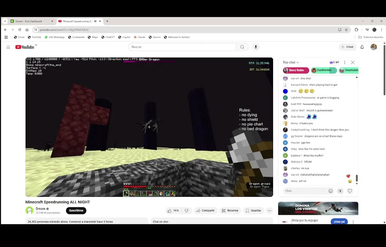Install or cast icon in address bar
The image size is (386, 247).
point(340,30)
